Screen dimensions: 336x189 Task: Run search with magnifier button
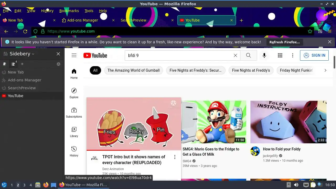click(x=249, y=55)
